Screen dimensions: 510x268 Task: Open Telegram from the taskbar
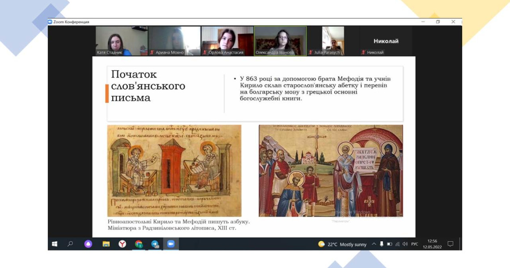click(155, 244)
